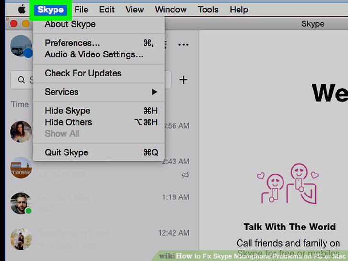This screenshot has height=261, width=348.
Task: Close the Skype window with red button
Action: tap(14, 23)
